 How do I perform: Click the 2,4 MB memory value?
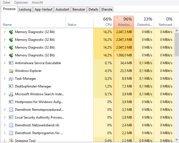coord(127,125)
